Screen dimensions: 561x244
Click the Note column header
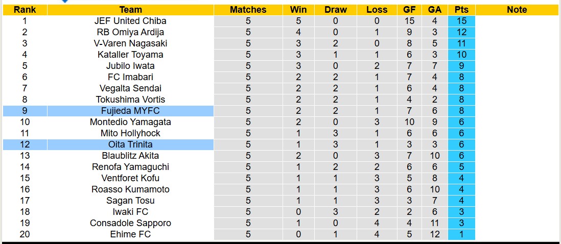(517, 10)
